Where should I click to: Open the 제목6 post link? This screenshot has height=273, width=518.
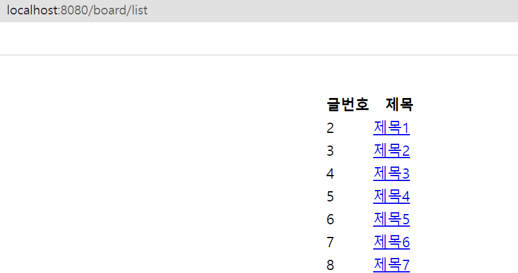pos(391,242)
